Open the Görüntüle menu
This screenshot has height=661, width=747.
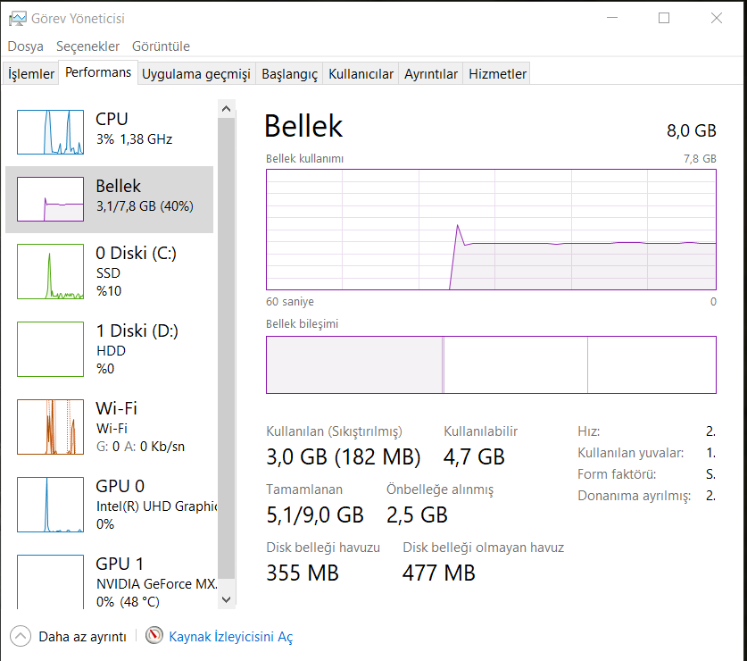point(161,46)
